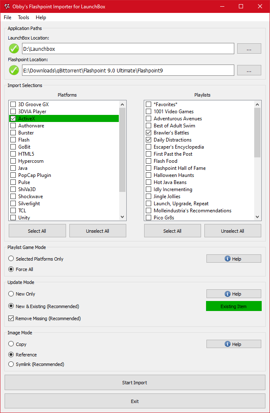Check the Java platform
270x413 pixels.
(13, 168)
